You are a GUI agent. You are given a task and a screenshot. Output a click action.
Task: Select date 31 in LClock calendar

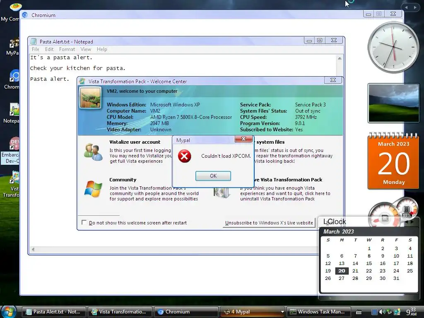396,278
